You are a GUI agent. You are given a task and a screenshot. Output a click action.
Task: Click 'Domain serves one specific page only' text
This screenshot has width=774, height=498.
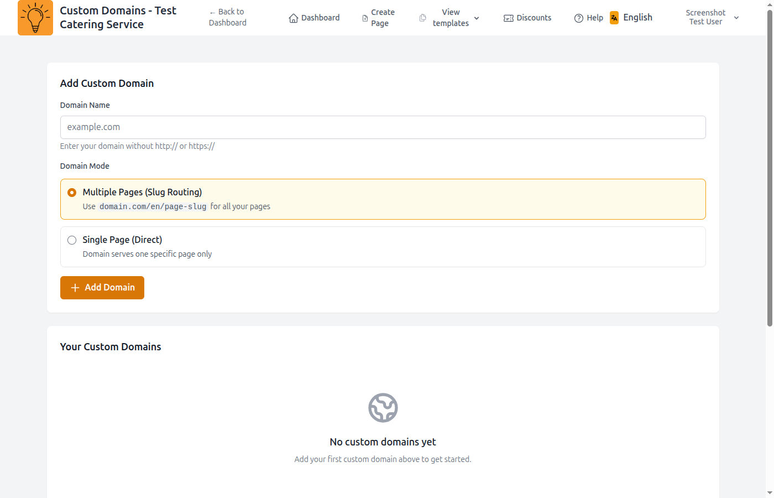click(x=148, y=254)
